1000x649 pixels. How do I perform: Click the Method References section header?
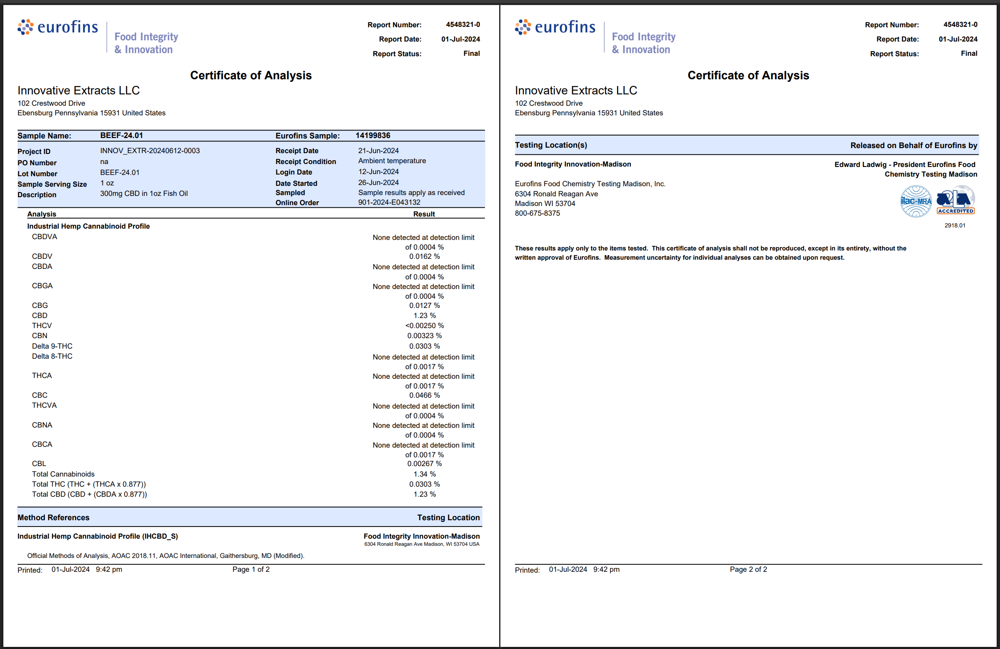[53, 517]
